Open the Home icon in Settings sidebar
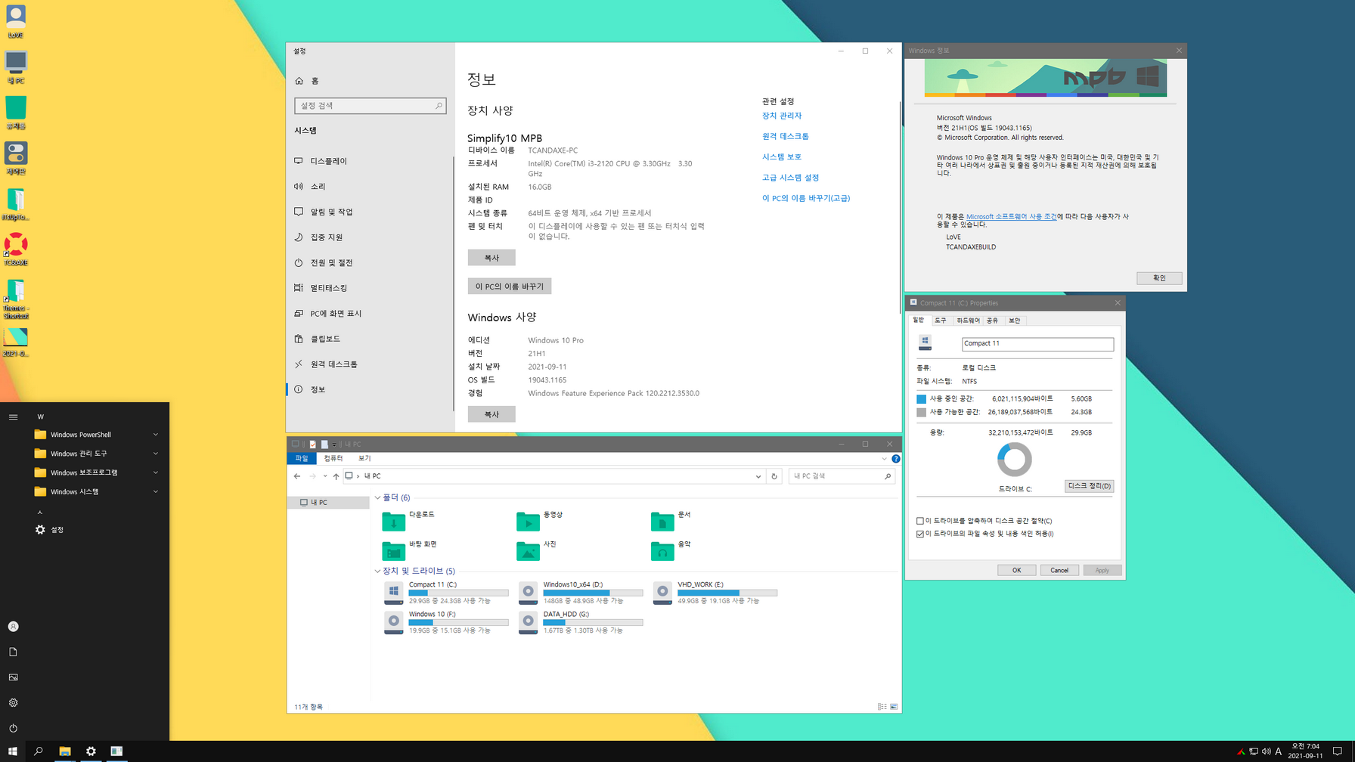The width and height of the screenshot is (1355, 762). click(x=299, y=81)
